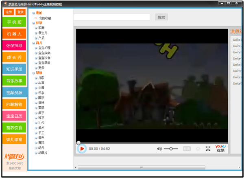The width and height of the screenshot is (244, 178).
Task: Click the 登录 login button
Action: tap(20, 12)
